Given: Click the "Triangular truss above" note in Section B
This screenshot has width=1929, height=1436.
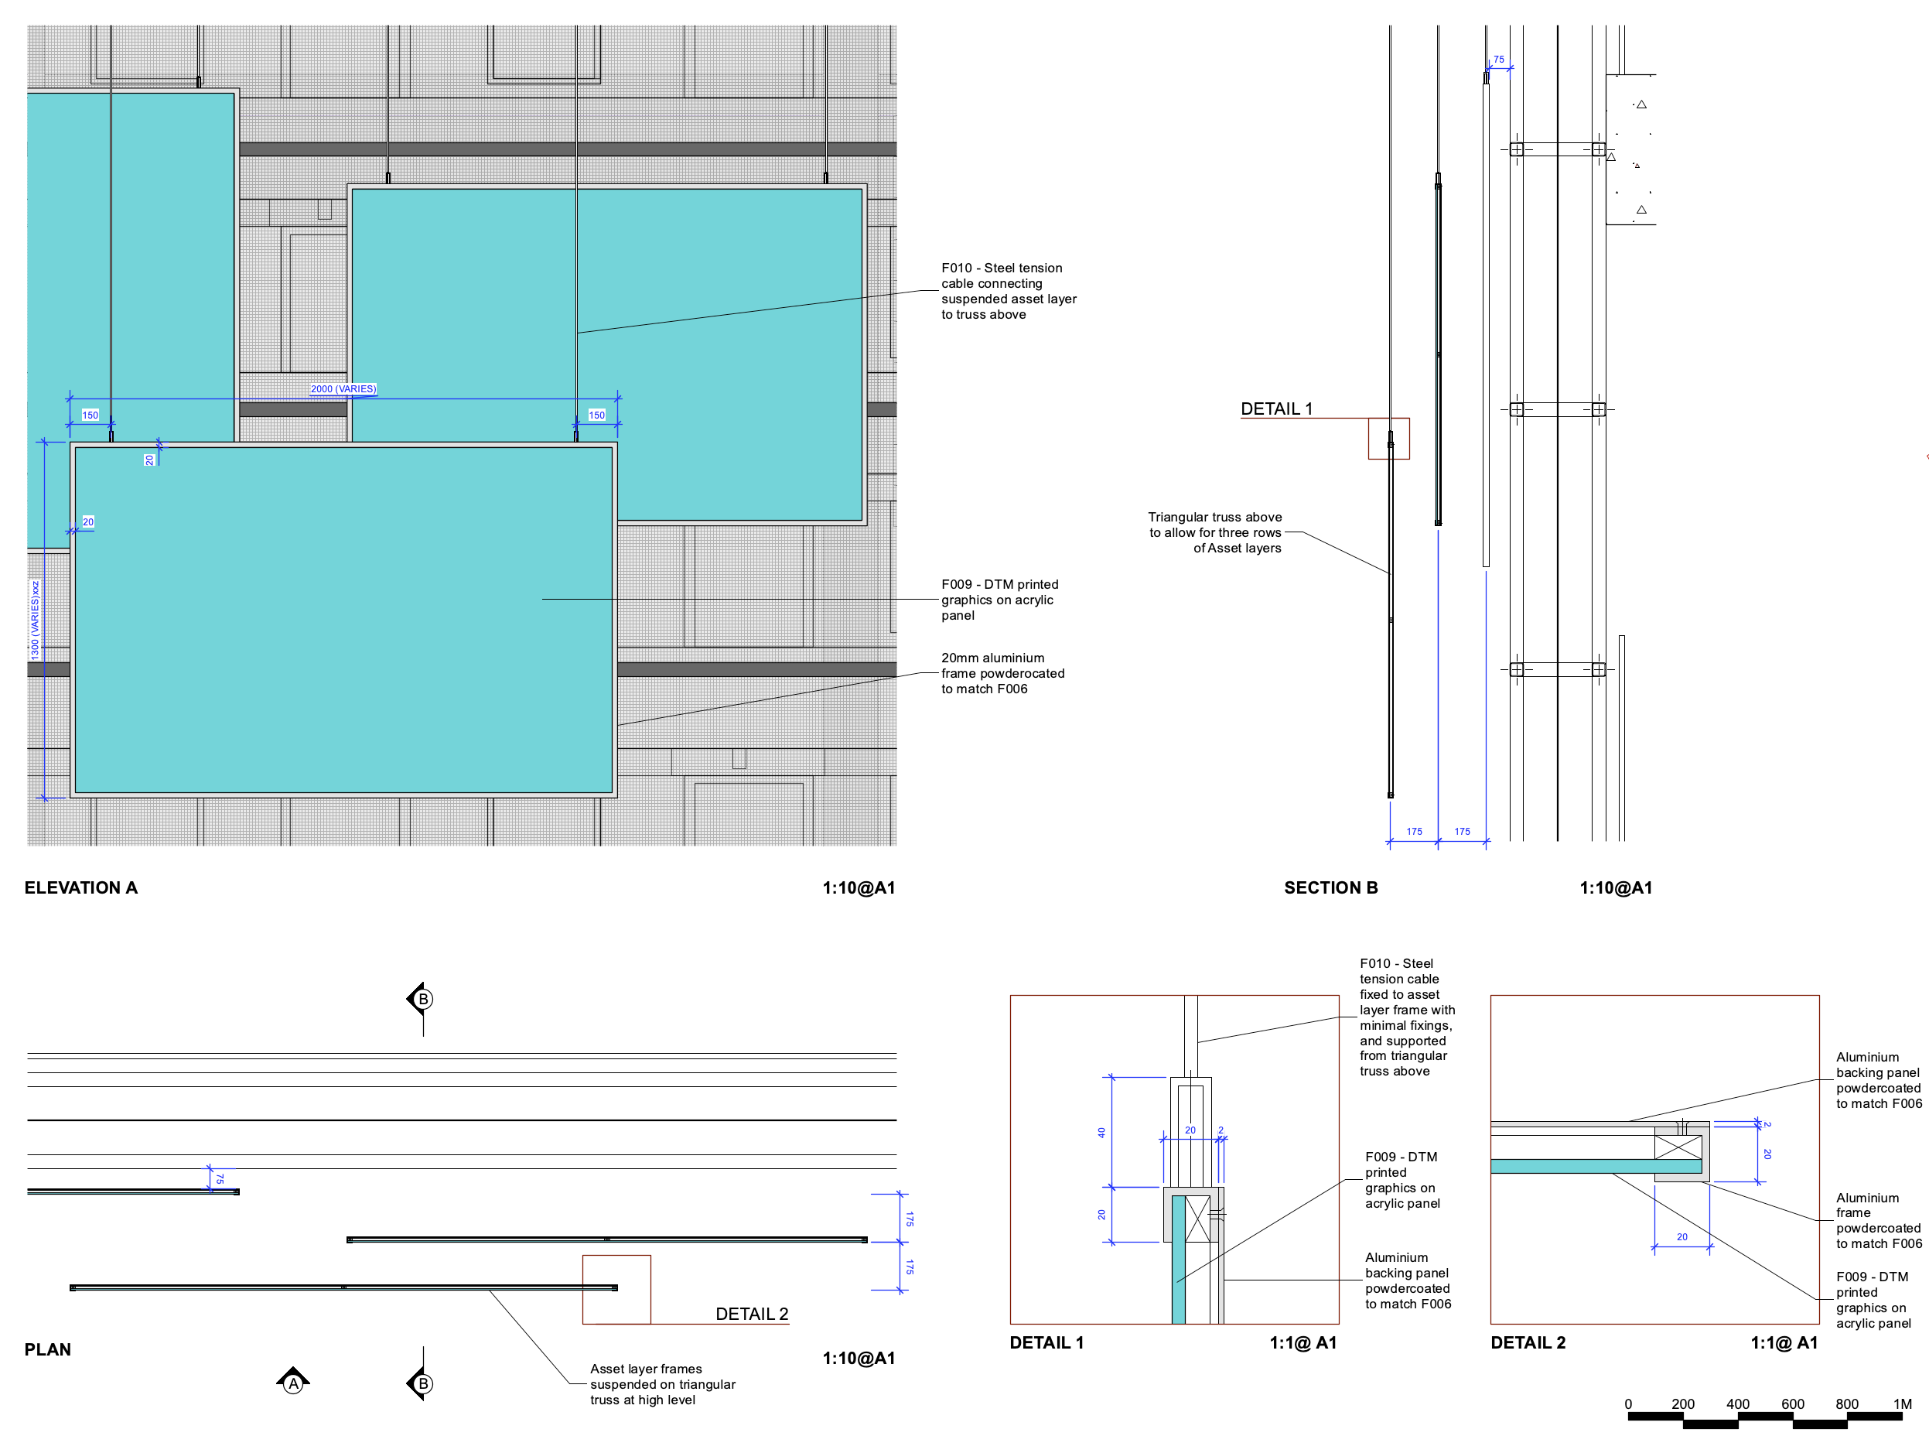Looking at the screenshot, I should pos(1214,532).
